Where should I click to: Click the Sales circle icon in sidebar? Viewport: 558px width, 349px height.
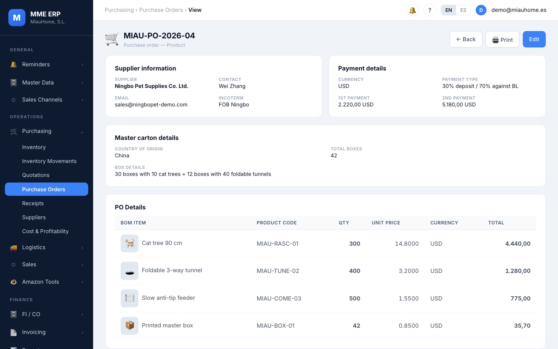pos(14,265)
